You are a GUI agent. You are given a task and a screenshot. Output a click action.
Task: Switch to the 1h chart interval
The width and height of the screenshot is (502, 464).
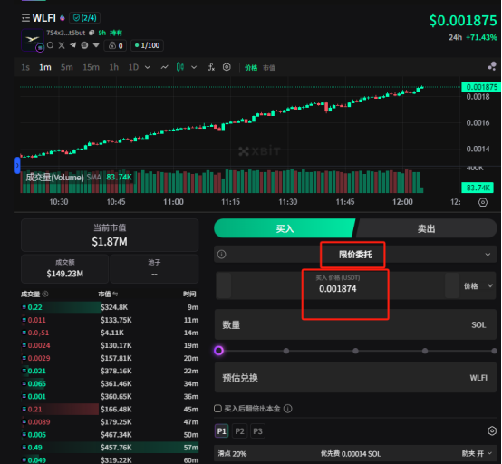(113, 67)
